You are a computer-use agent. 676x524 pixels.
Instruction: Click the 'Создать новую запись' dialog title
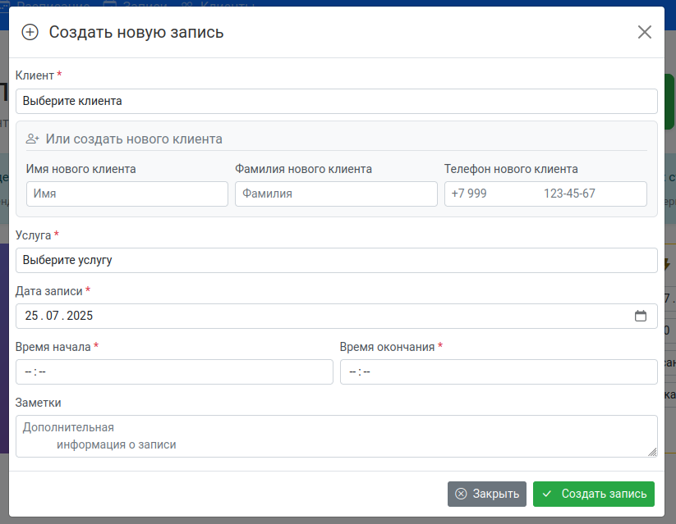pyautogui.click(x=136, y=32)
